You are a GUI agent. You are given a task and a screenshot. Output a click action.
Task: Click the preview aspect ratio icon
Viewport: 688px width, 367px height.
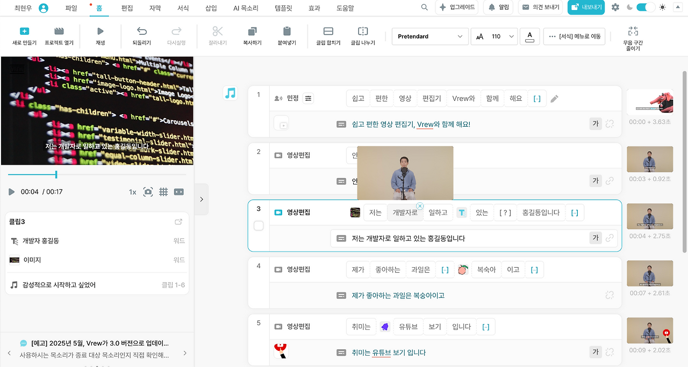pyautogui.click(x=179, y=192)
